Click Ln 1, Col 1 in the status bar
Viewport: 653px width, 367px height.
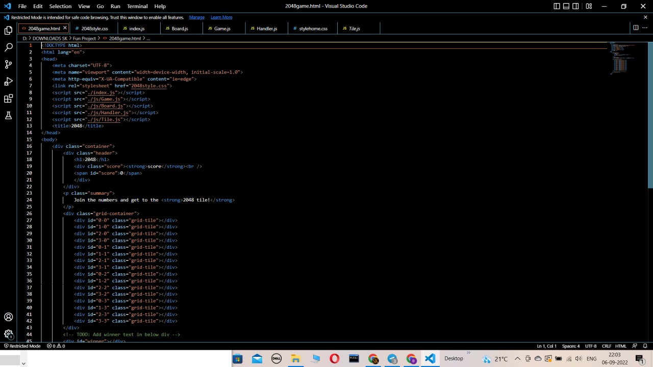(546, 346)
